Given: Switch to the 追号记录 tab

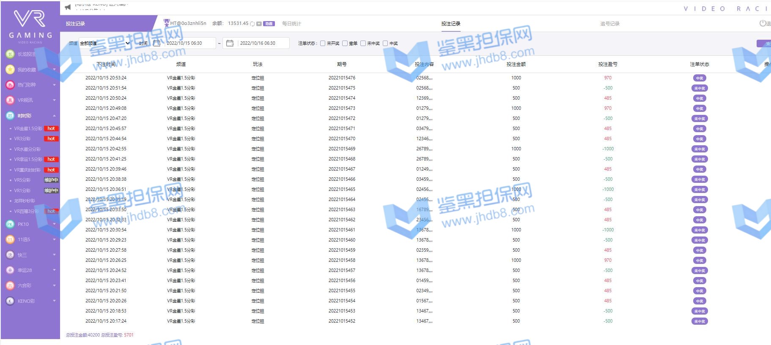Looking at the screenshot, I should (x=609, y=24).
